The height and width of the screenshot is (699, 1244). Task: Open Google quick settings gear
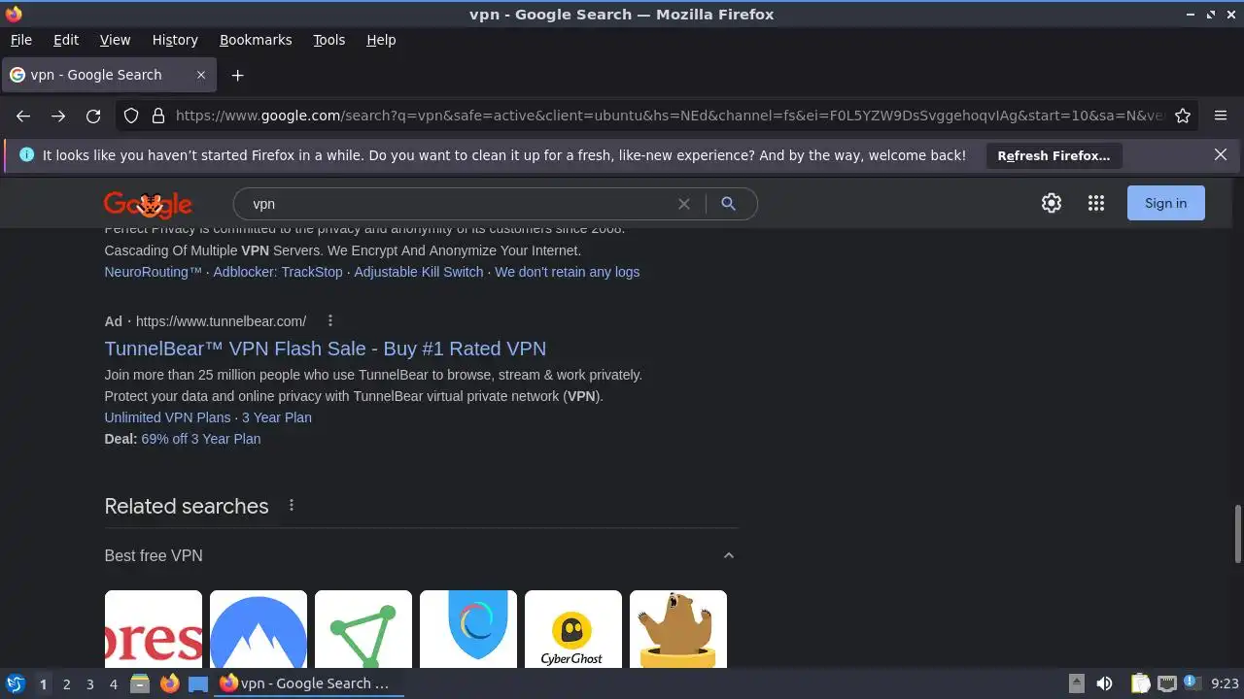click(x=1052, y=203)
